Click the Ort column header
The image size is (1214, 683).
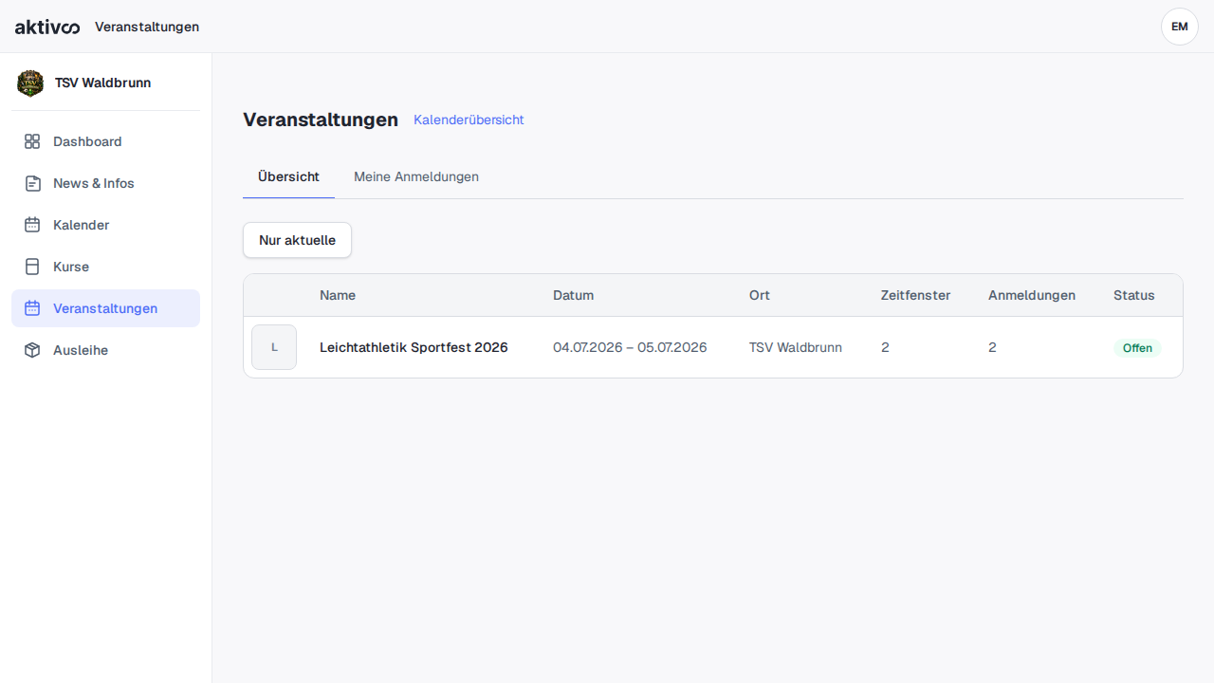760,295
